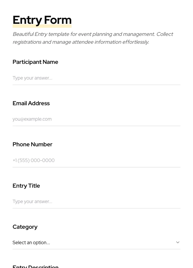Click the underline below the Category dropdown
Viewport: 193px width, 268px height.
[96, 249]
